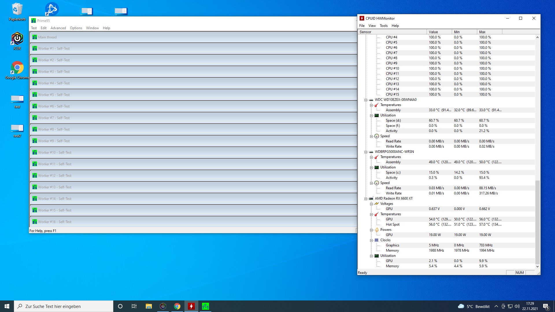Click Prime95 icon in taskbar
555x312 pixels.
(205, 306)
